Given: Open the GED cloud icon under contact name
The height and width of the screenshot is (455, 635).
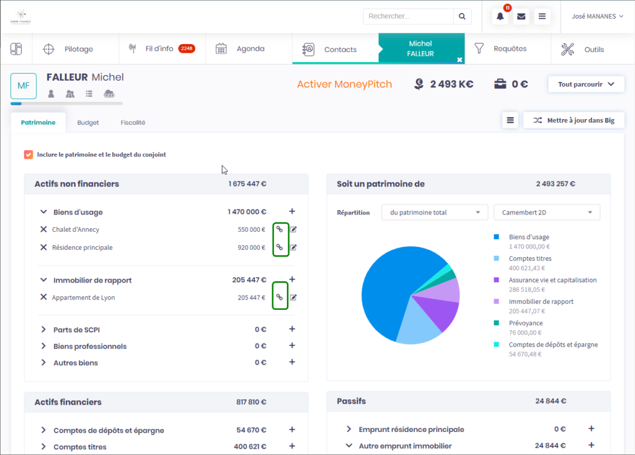Looking at the screenshot, I should point(109,94).
